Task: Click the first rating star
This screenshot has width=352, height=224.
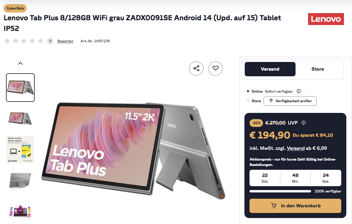Action: tap(7, 41)
